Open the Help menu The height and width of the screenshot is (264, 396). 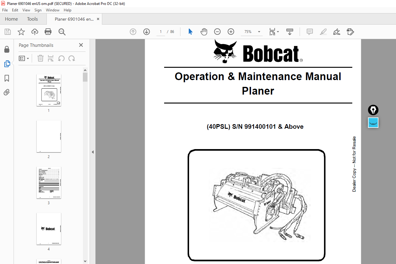pyautogui.click(x=67, y=10)
